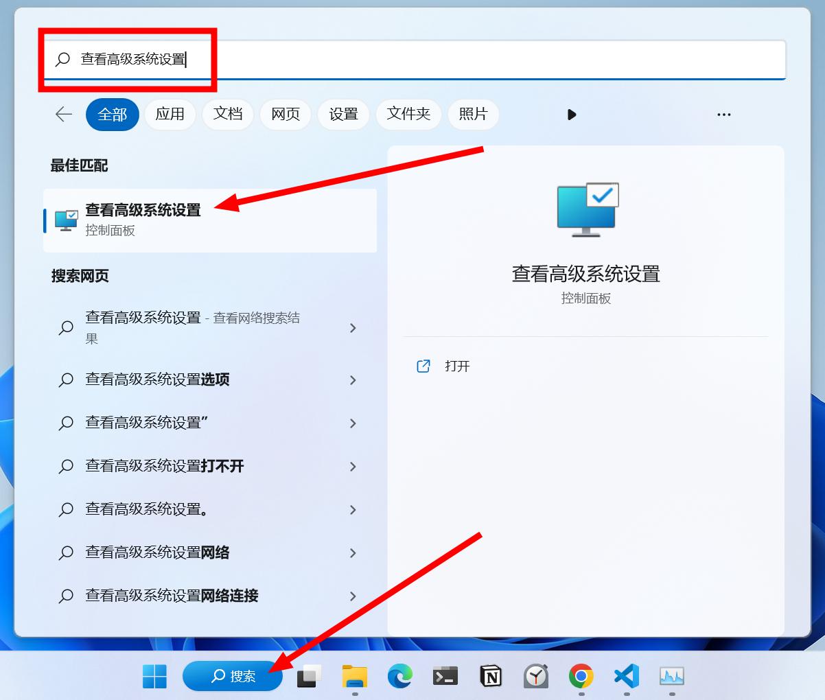The height and width of the screenshot is (700, 825).
Task: Click 打开 in the preview pane
Action: tap(457, 366)
